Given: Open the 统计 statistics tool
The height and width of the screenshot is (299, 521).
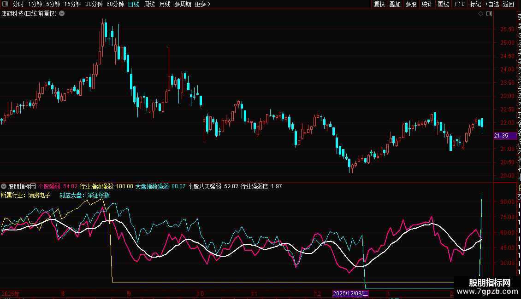Looking at the screenshot, I should coord(427,4).
